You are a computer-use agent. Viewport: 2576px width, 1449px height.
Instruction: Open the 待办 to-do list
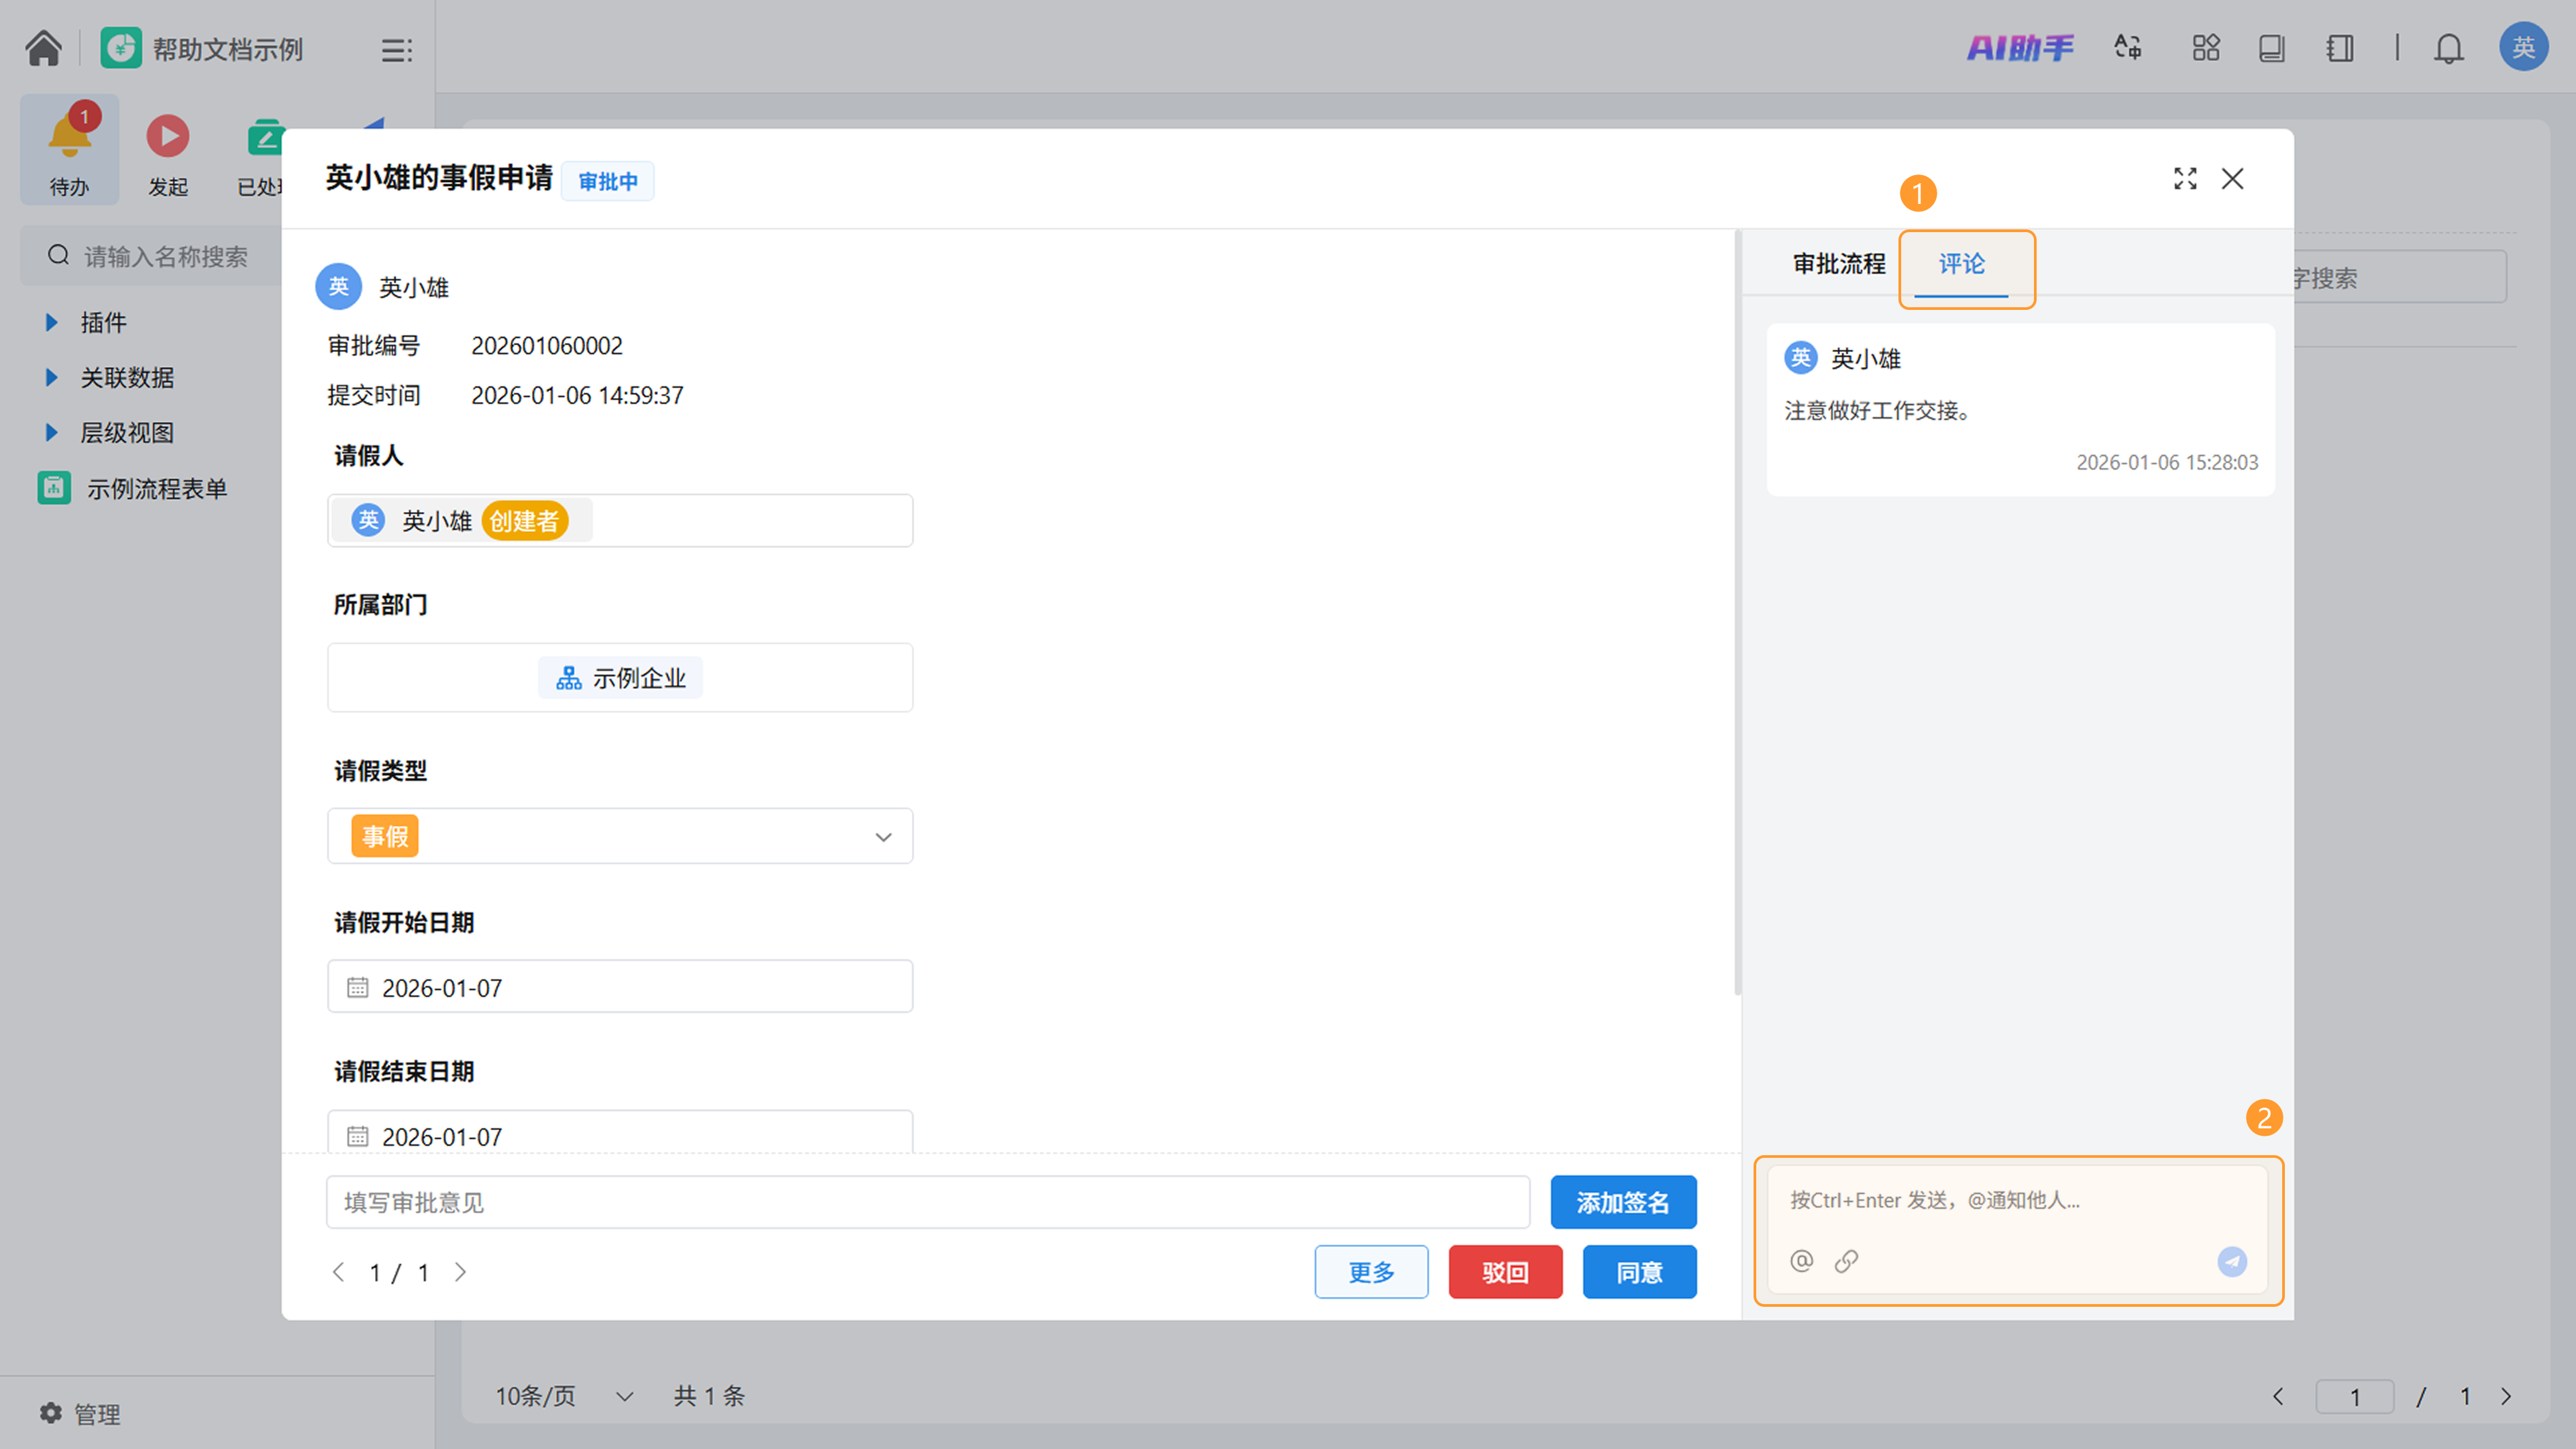[x=69, y=150]
